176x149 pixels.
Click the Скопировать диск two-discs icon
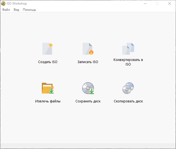coord(128,88)
